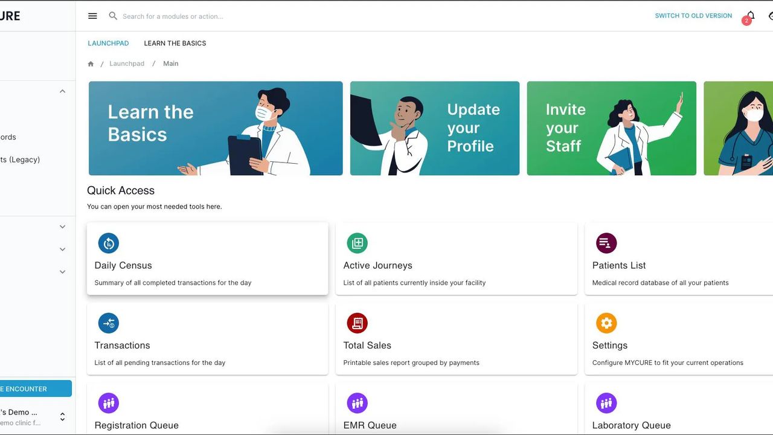Open the Invite your Staff banner

tap(612, 129)
